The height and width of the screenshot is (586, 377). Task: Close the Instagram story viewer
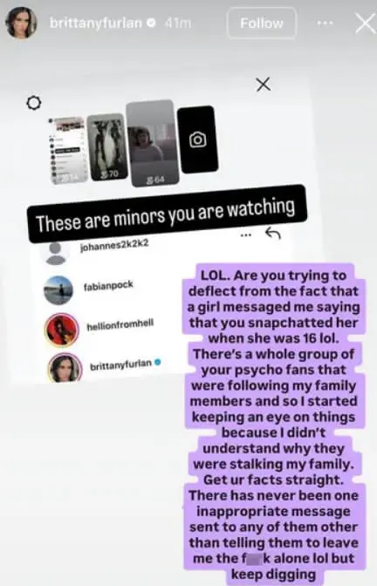pyautogui.click(x=365, y=24)
